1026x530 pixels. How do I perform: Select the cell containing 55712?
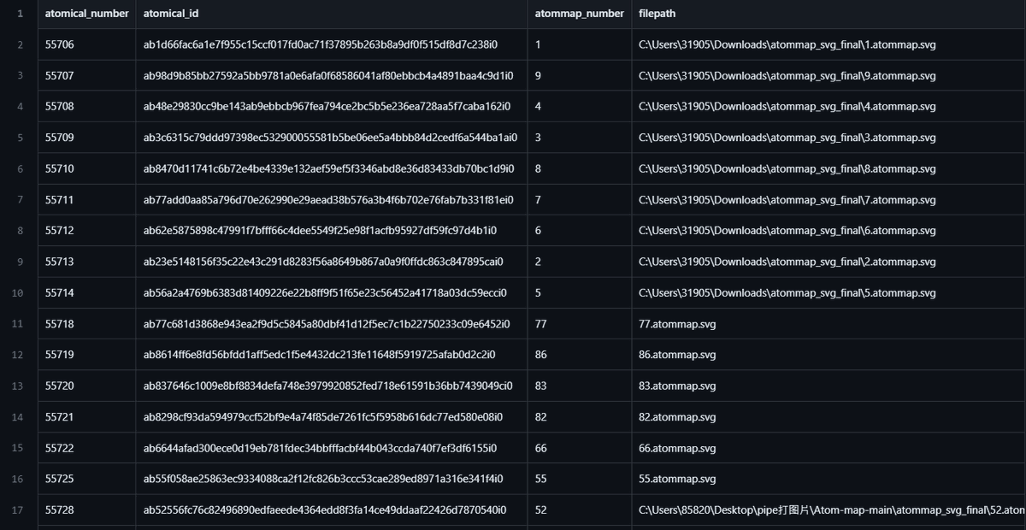point(86,231)
